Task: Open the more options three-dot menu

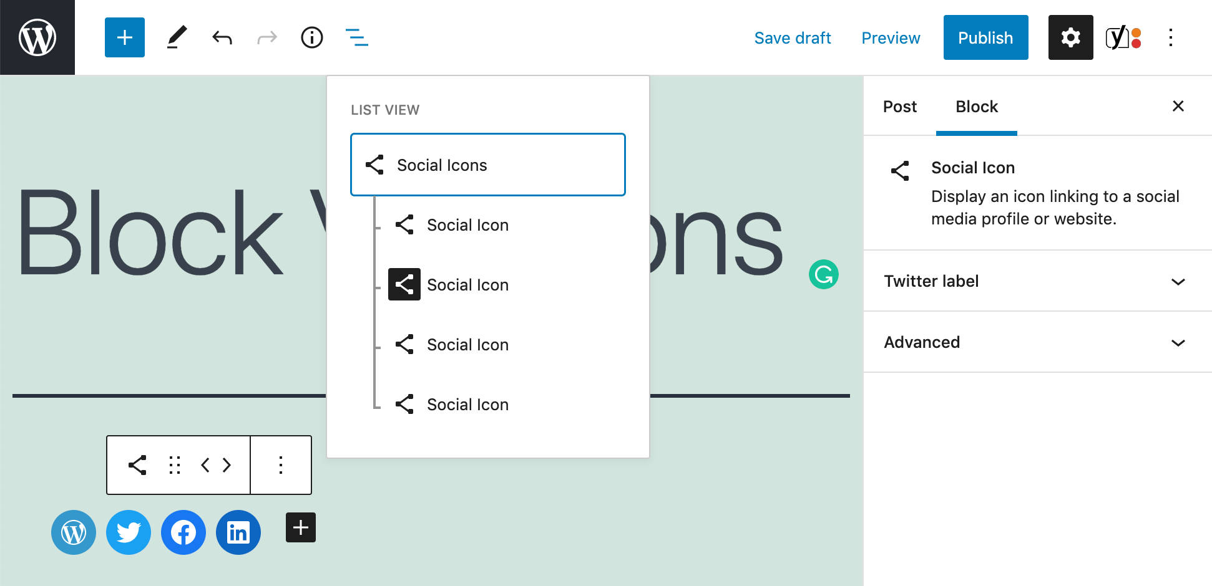Action: click(1171, 37)
